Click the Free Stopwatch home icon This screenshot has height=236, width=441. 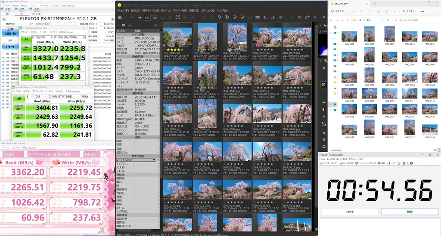tap(404, 163)
